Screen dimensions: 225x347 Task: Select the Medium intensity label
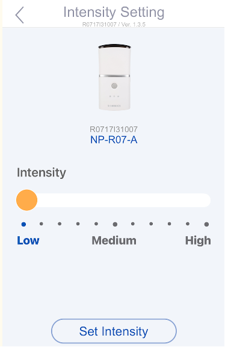click(114, 240)
